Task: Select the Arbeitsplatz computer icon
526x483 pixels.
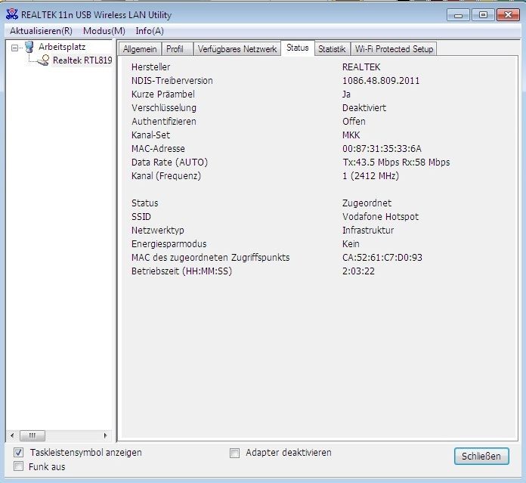Action: pyautogui.click(x=29, y=47)
